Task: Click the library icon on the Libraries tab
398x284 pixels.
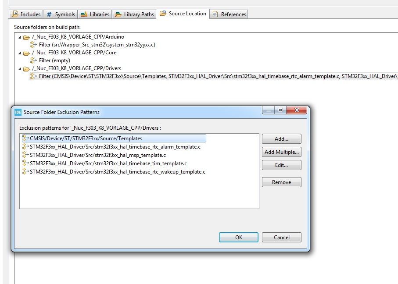Action: point(85,14)
